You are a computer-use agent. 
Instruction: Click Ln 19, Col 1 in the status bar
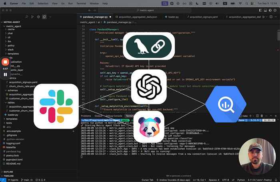(200, 180)
